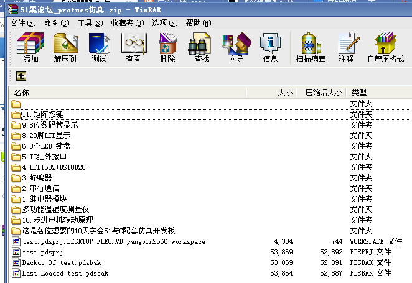The image size is (412, 283).
Task: Show archive 信息 (Info)
Action: click(x=270, y=47)
